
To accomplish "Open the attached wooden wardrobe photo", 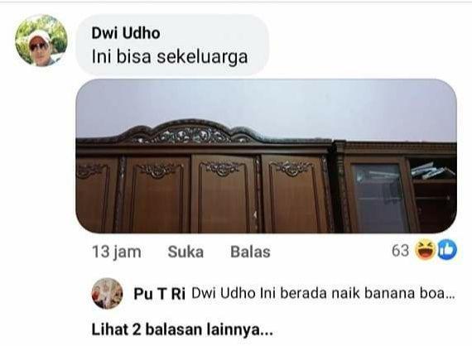I will [266, 156].
